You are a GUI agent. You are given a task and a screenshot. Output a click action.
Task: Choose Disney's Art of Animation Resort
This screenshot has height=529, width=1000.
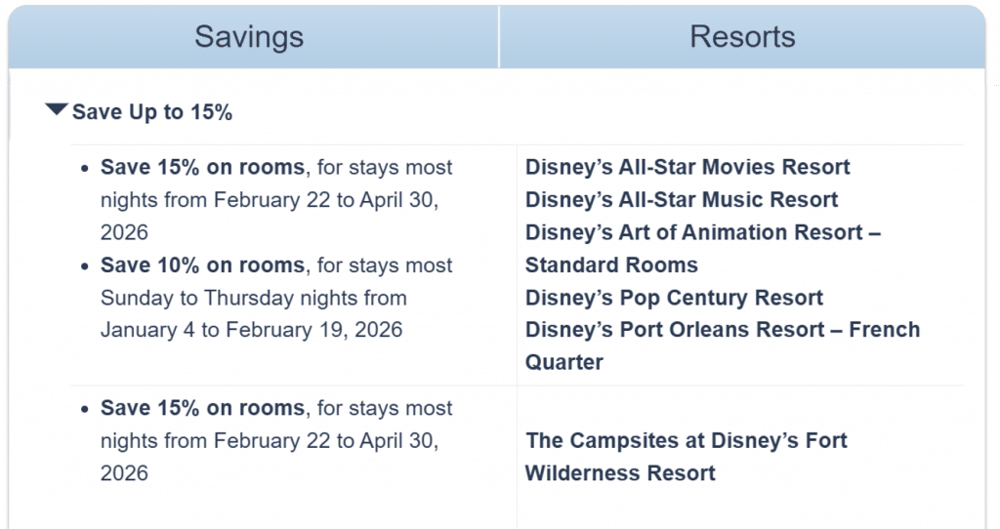point(702,232)
